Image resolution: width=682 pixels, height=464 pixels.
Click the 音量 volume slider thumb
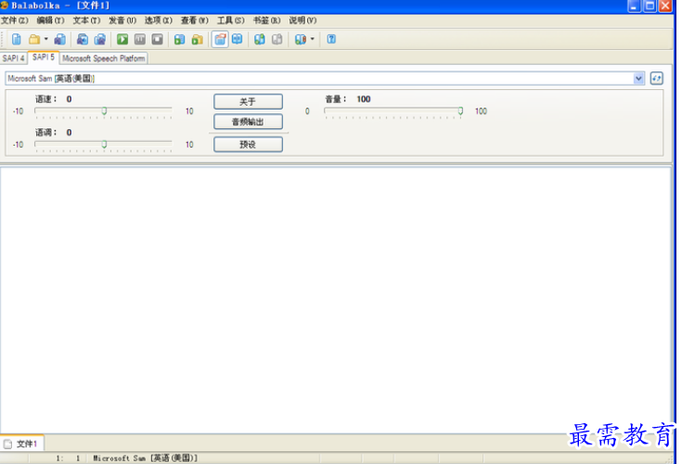pos(460,111)
